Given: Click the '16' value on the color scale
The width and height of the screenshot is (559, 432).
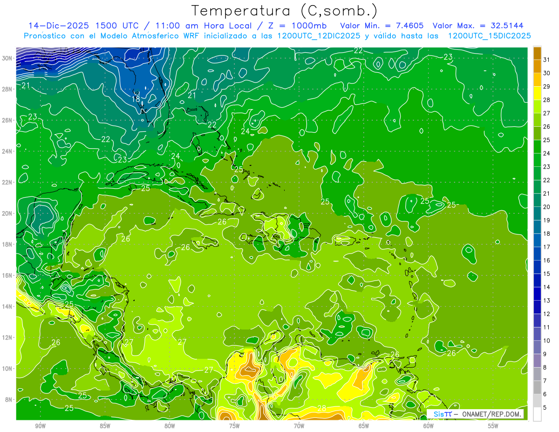Looking at the screenshot, I should pos(547,260).
